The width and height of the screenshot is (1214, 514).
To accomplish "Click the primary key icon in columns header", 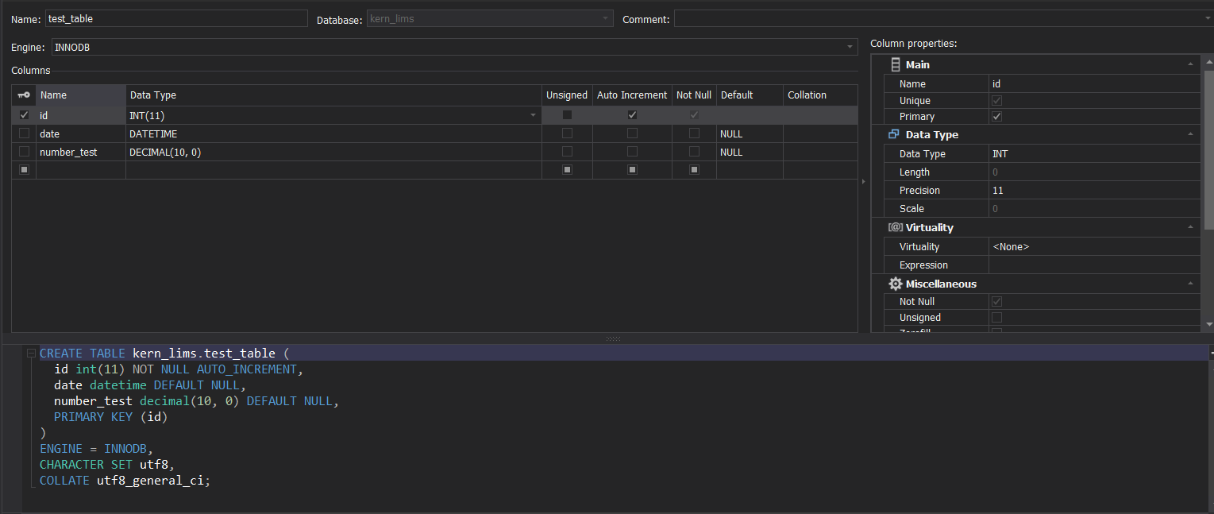I will click(x=24, y=95).
